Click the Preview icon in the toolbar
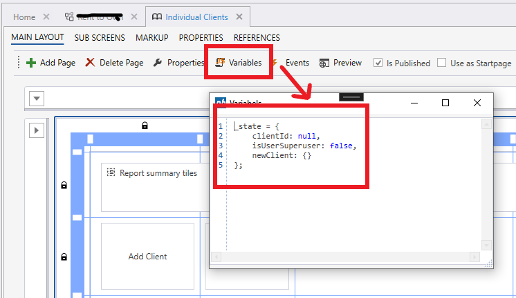516x298 pixels. 324,63
